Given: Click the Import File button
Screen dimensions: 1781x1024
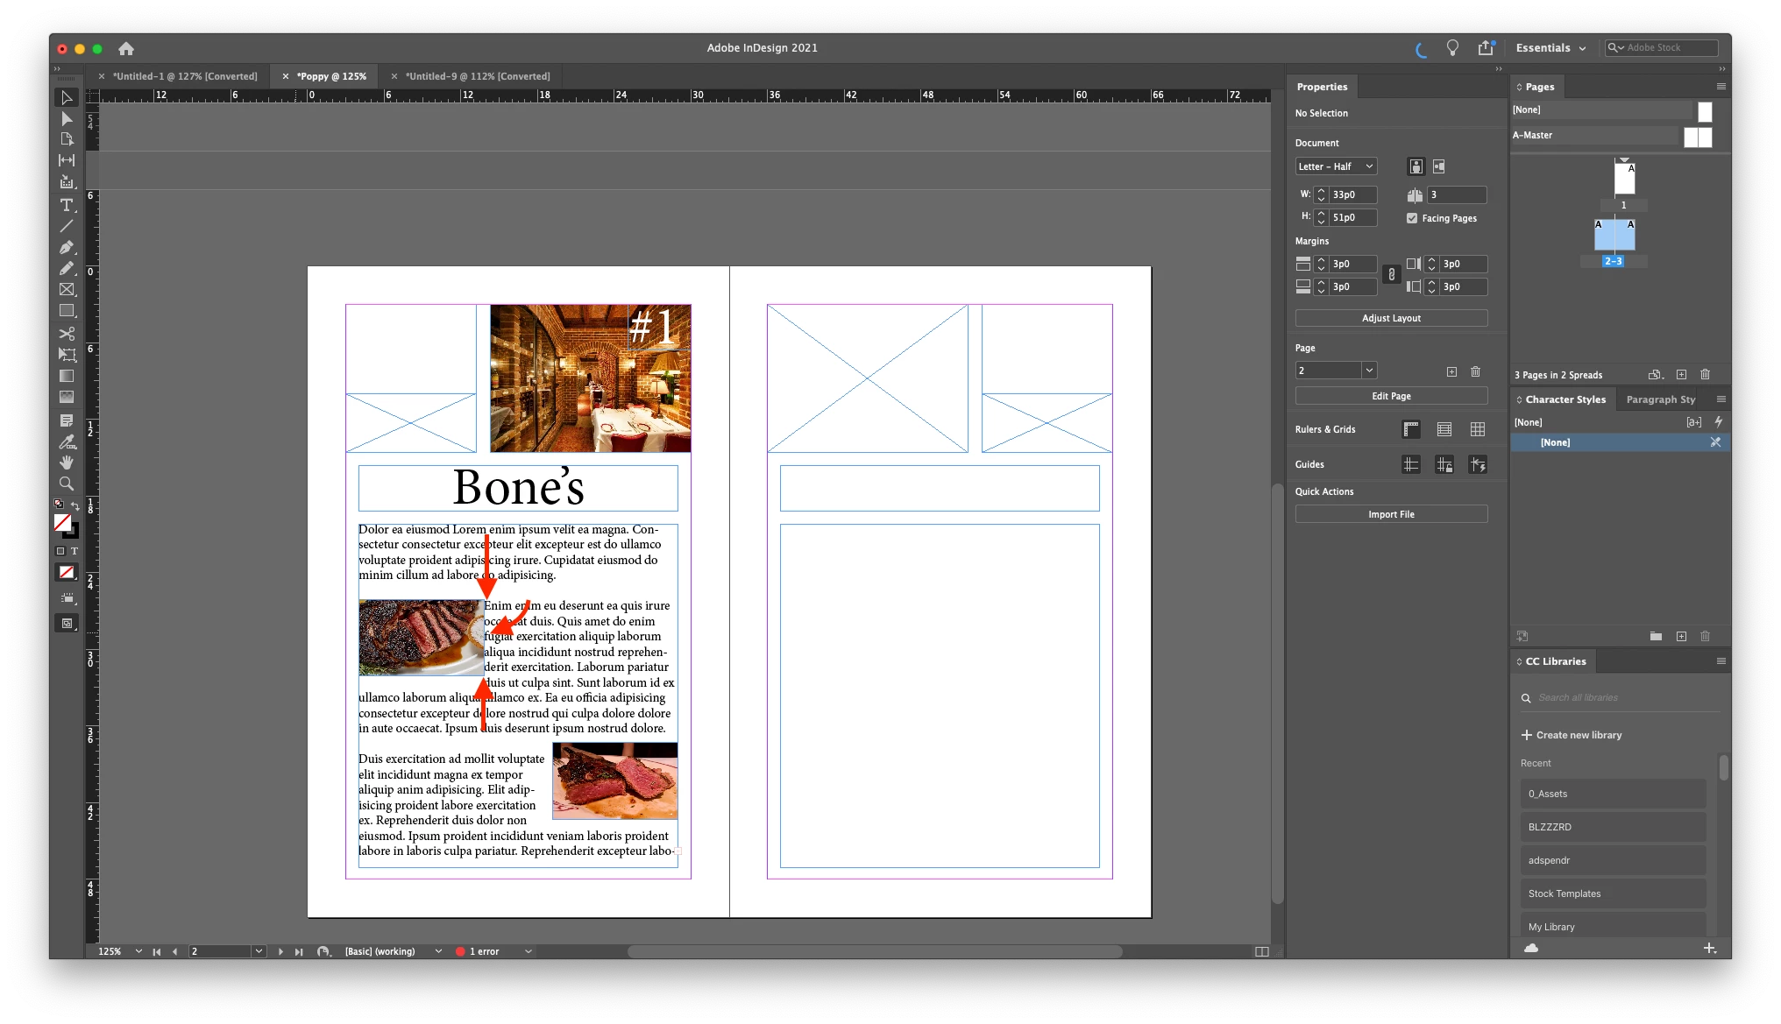Looking at the screenshot, I should tap(1391, 514).
